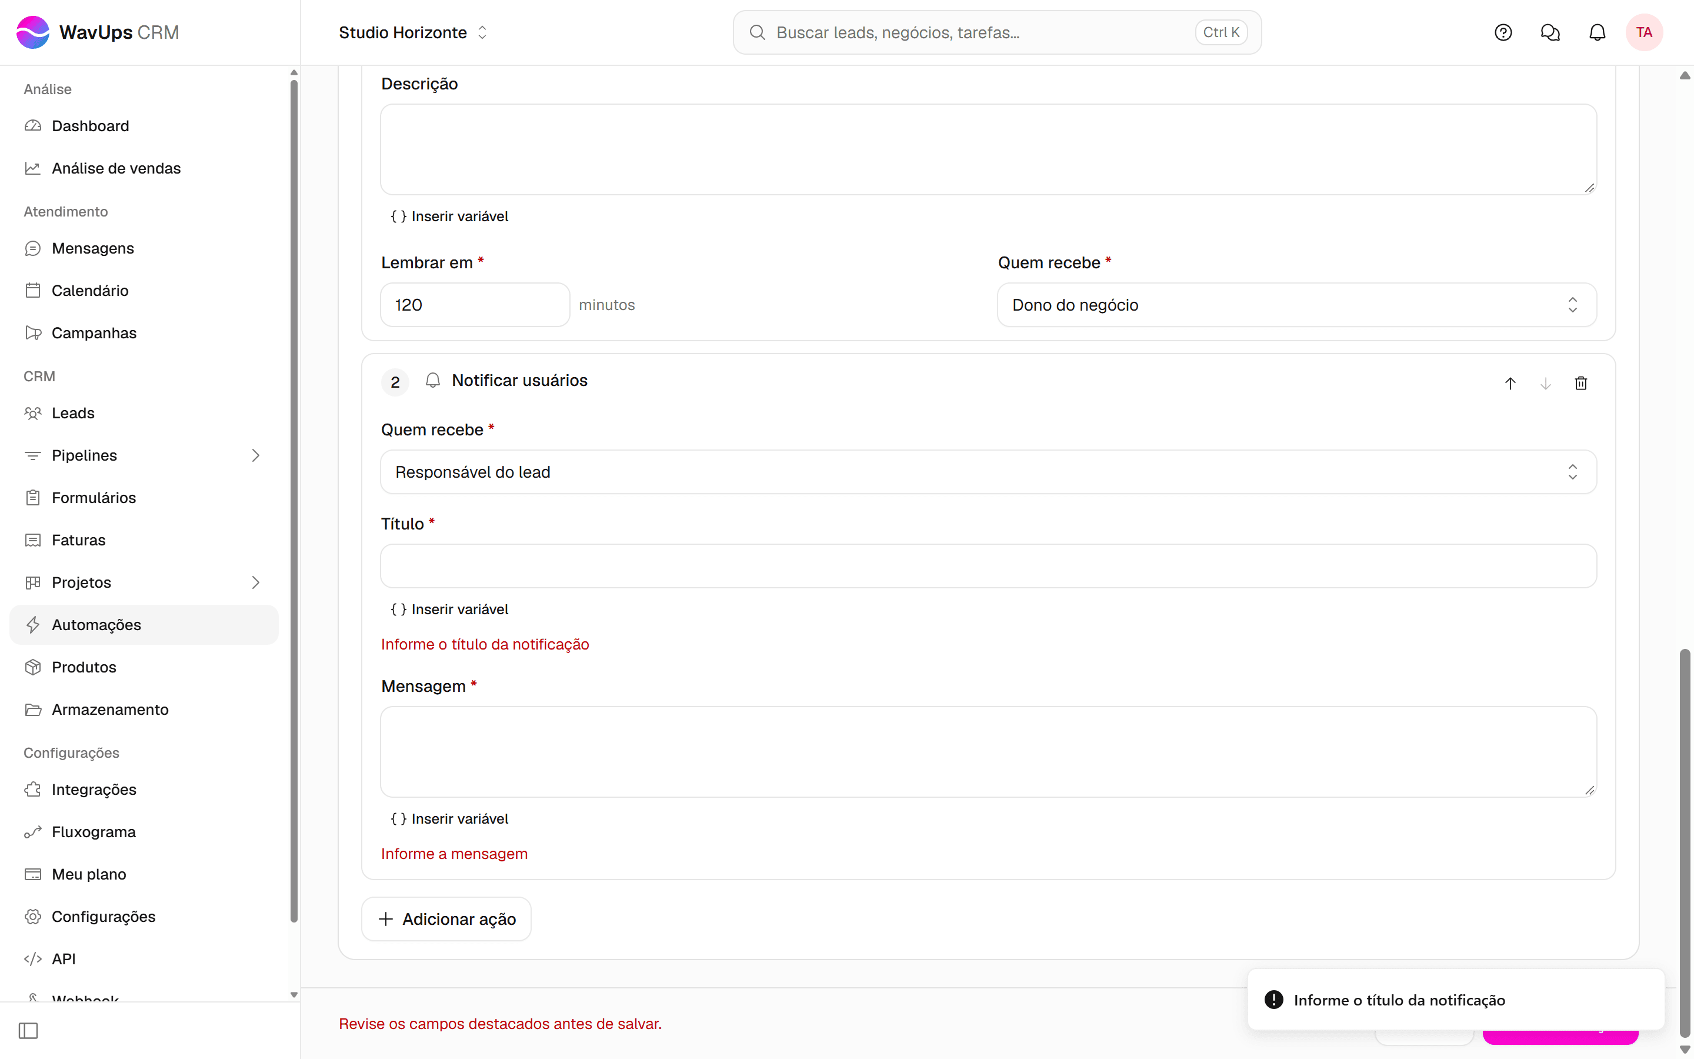The height and width of the screenshot is (1059, 1694).
Task: Open Análise de vendas page
Action: [x=144, y=168]
